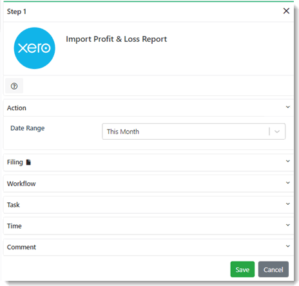
Task: Click the Filing document icon
Action: (28, 162)
